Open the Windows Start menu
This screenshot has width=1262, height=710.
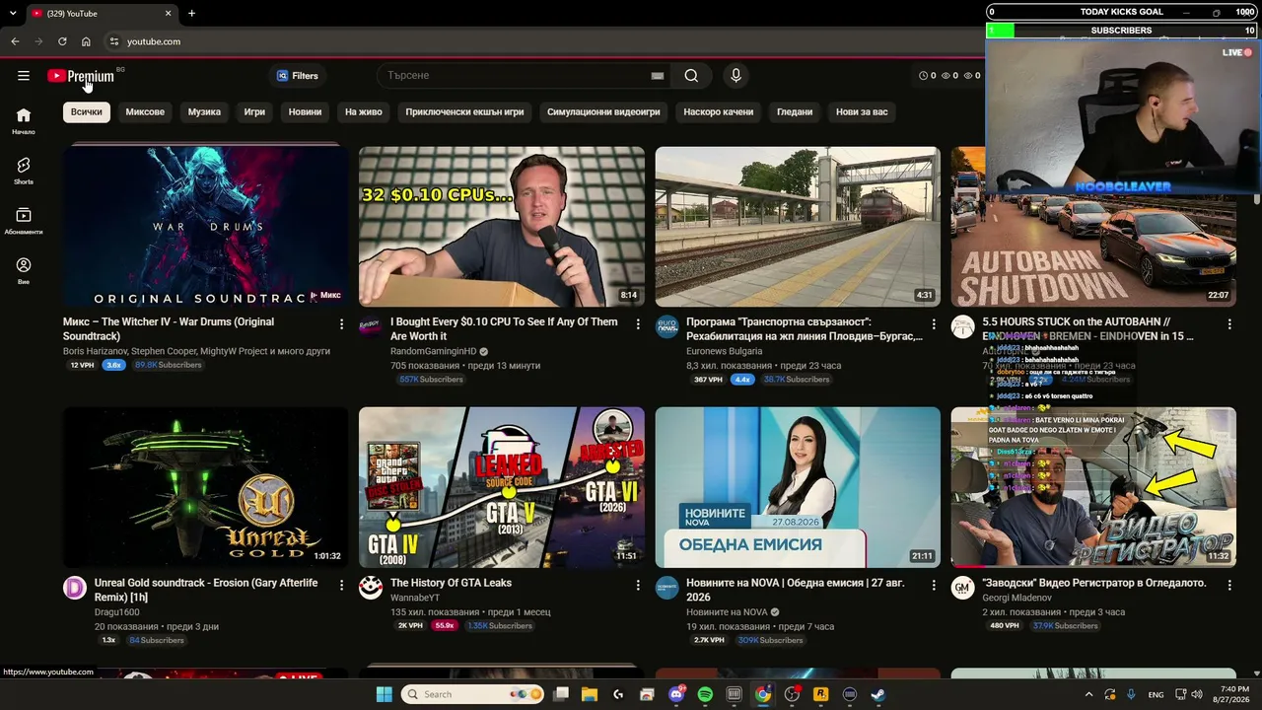point(385,694)
